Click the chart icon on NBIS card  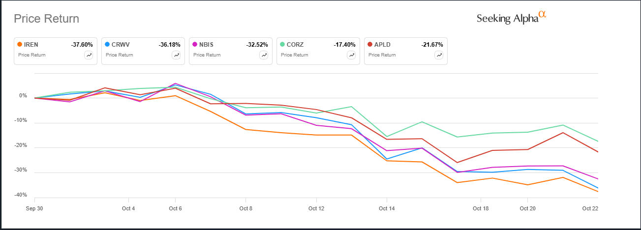[x=264, y=55]
